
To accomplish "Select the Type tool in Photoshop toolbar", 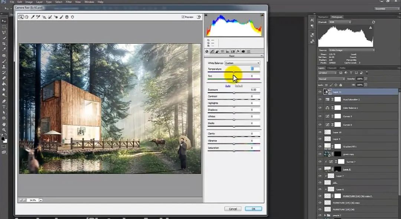I will click(4, 107).
